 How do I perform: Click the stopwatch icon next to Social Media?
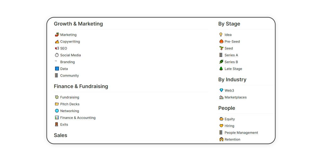57,55
